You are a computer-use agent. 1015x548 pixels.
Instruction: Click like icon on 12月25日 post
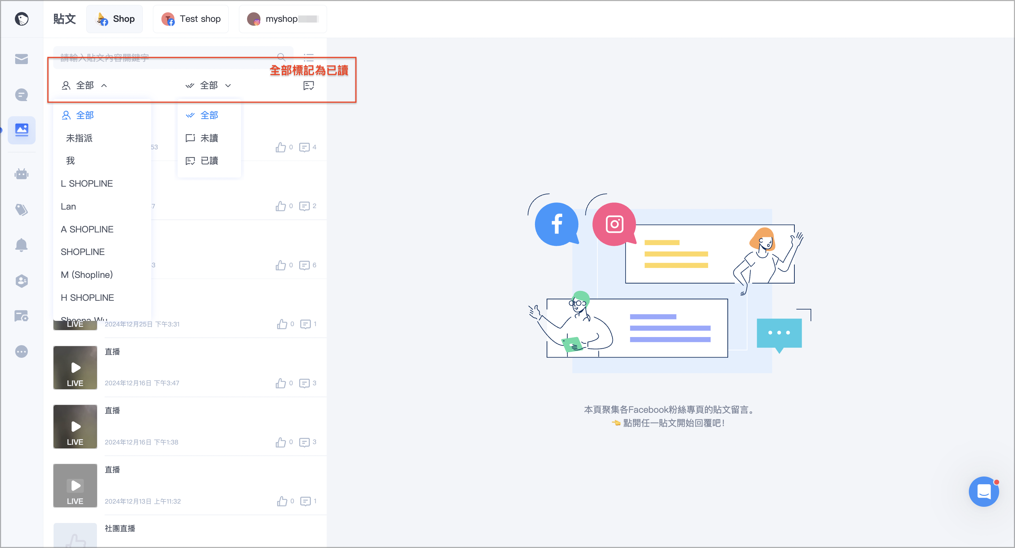pyautogui.click(x=282, y=324)
